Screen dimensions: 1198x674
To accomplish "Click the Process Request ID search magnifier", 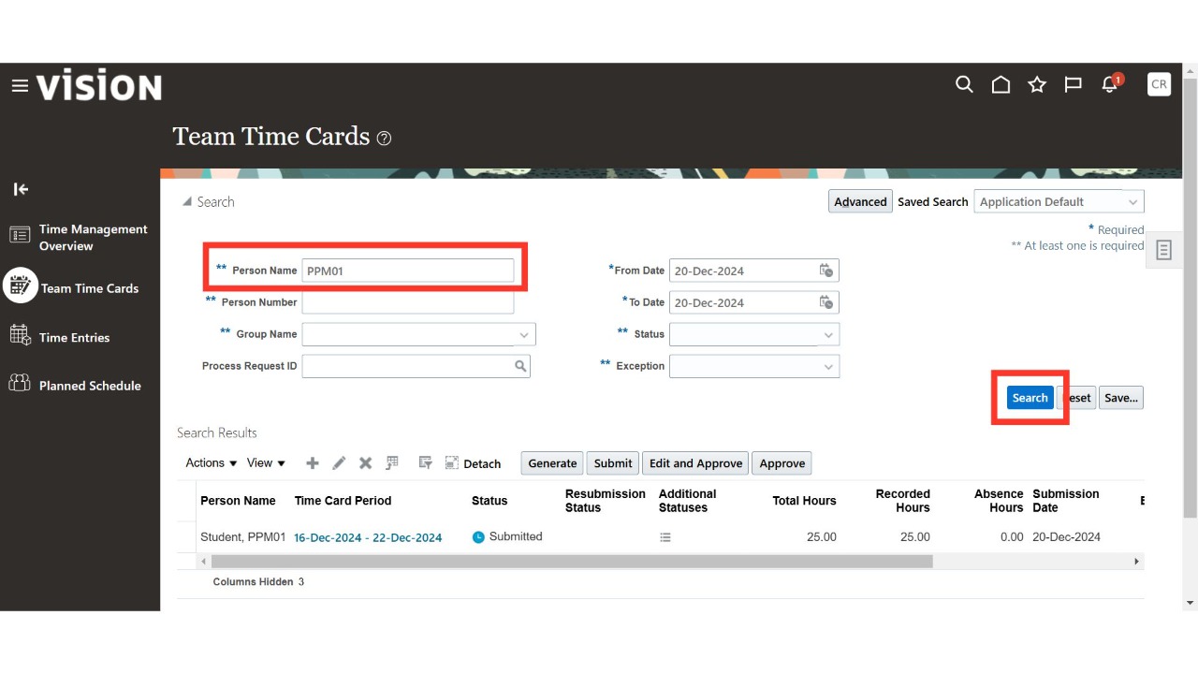I will tap(520, 366).
